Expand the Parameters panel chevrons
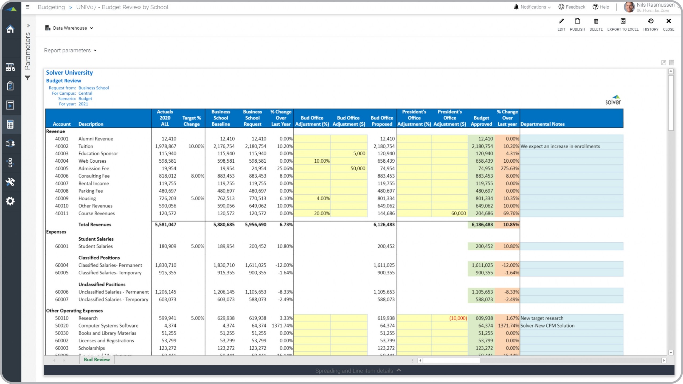 point(28,26)
